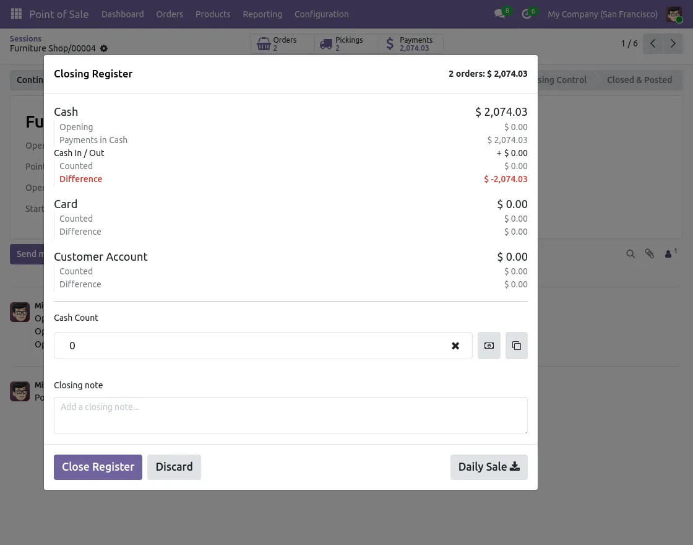The width and height of the screenshot is (693, 545).
Task: Open the Products menu
Action: click(213, 14)
